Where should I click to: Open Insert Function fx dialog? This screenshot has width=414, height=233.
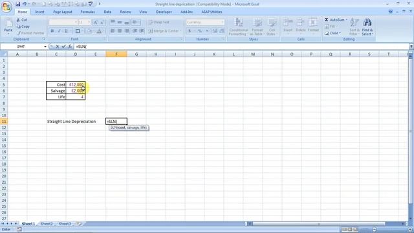click(x=70, y=47)
